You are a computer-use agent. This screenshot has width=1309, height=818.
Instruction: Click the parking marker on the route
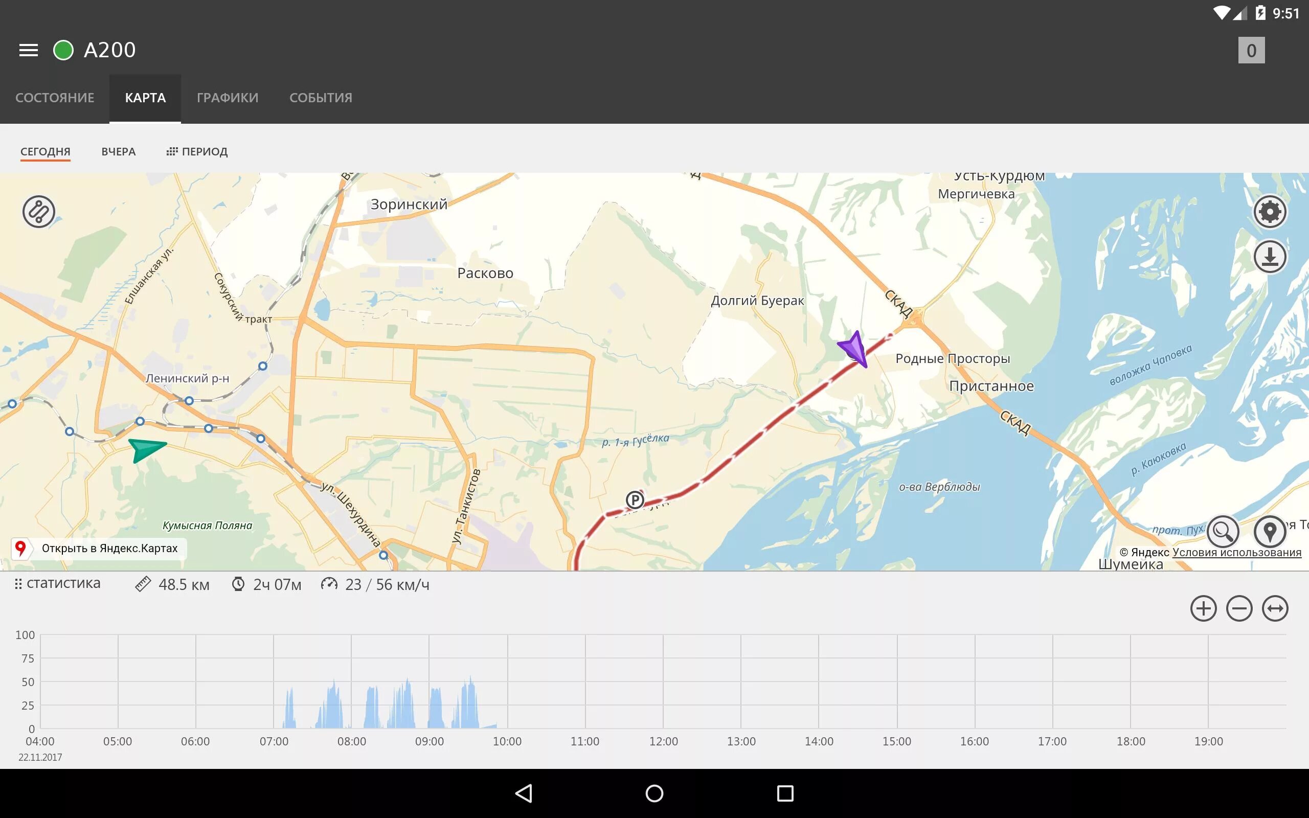(x=635, y=499)
